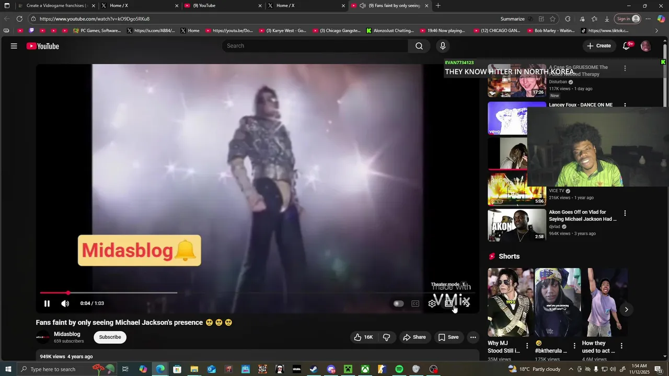This screenshot has height=376, width=669.
Task: Open 'Why MJ Stood Still' short thumbnail
Action: (x=511, y=302)
